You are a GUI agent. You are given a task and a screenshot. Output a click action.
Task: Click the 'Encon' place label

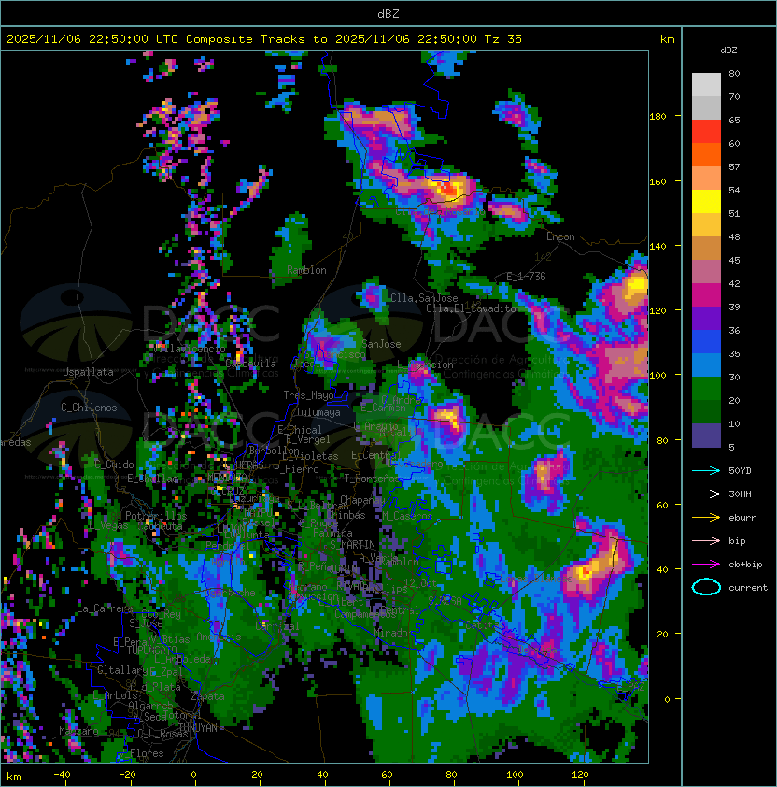(560, 236)
